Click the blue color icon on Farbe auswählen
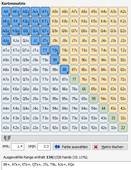 click(x=57, y=147)
